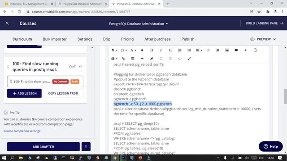Click in the lesson text editor area
This screenshot has height=161, width=287.
[x=189, y=109]
